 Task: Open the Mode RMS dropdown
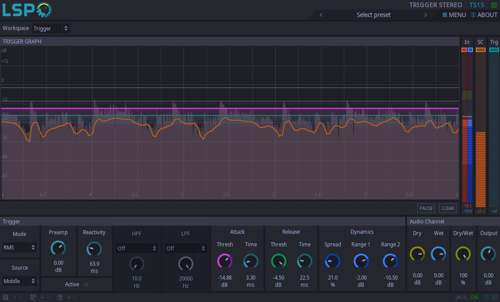pos(20,247)
